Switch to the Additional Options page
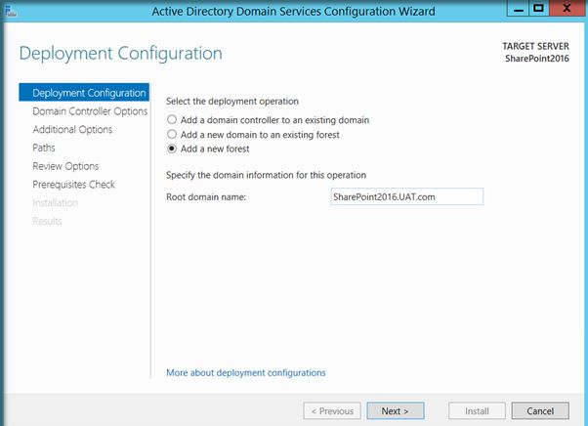588x426 pixels. coord(72,130)
